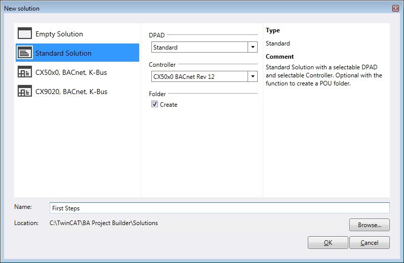
Task: Select the Standard Solution label
Action: tap(63, 53)
